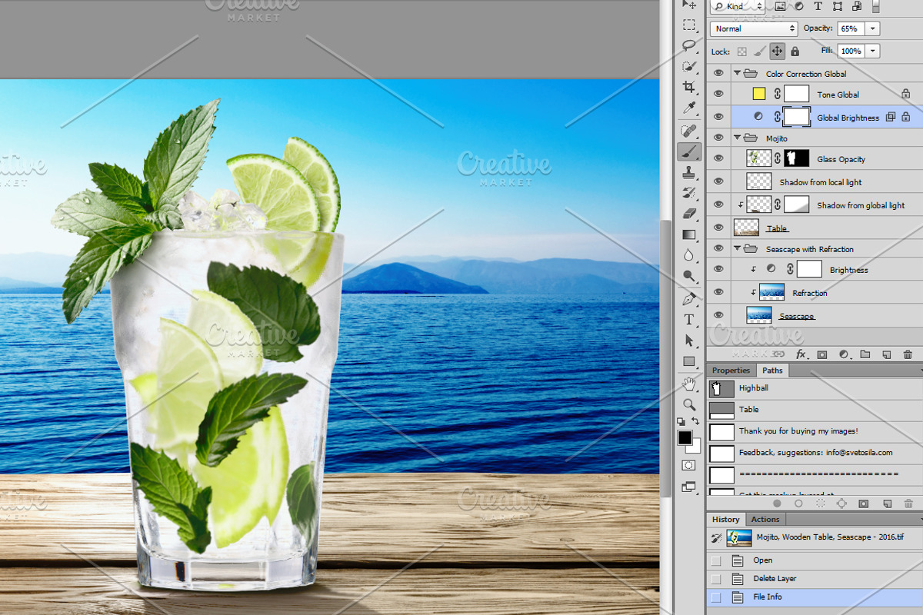Image resolution: width=923 pixels, height=615 pixels.
Task: Create new adjustment layer in Layers panel
Action: click(x=844, y=354)
